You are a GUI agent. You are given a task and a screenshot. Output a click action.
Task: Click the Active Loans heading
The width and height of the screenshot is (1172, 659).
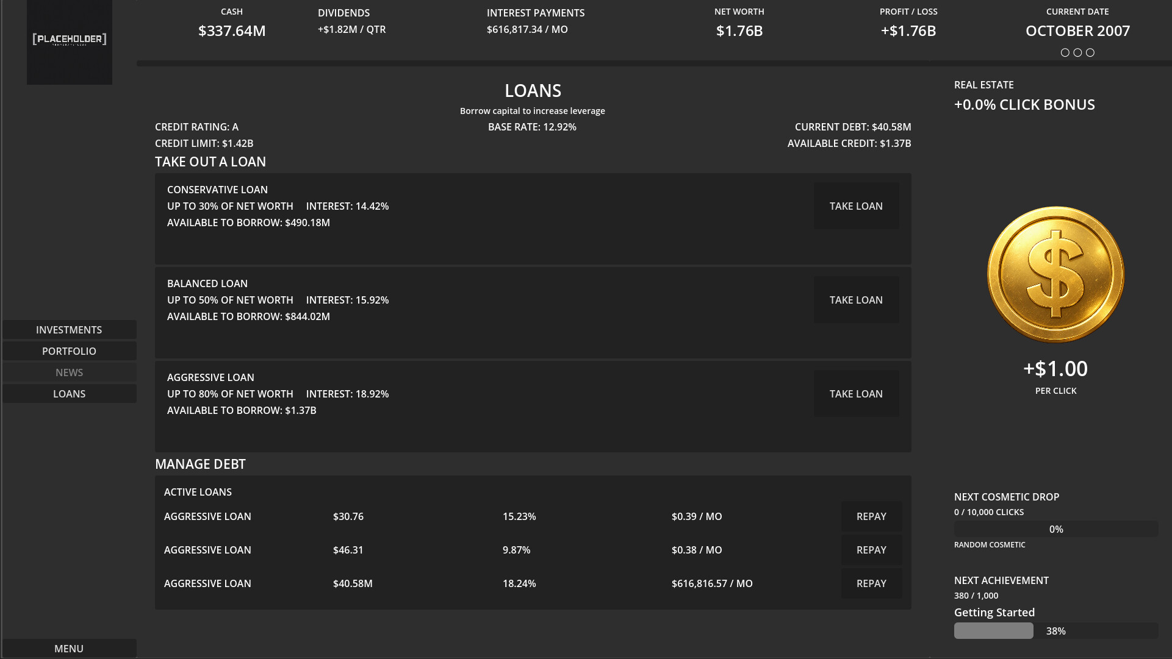[x=198, y=492]
